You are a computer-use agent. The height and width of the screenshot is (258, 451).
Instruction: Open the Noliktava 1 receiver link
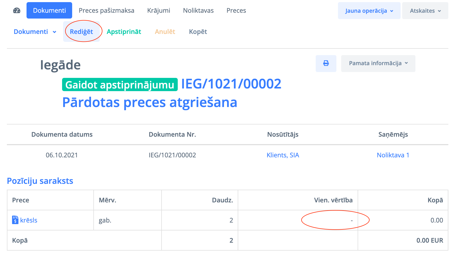[x=393, y=155]
